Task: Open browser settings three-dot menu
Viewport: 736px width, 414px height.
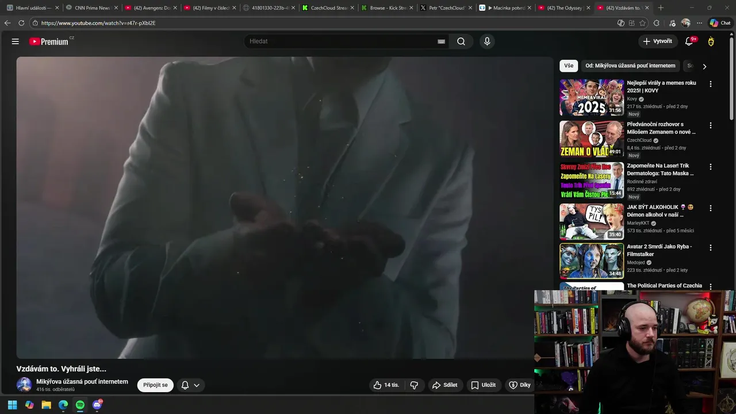Action: pos(699,23)
